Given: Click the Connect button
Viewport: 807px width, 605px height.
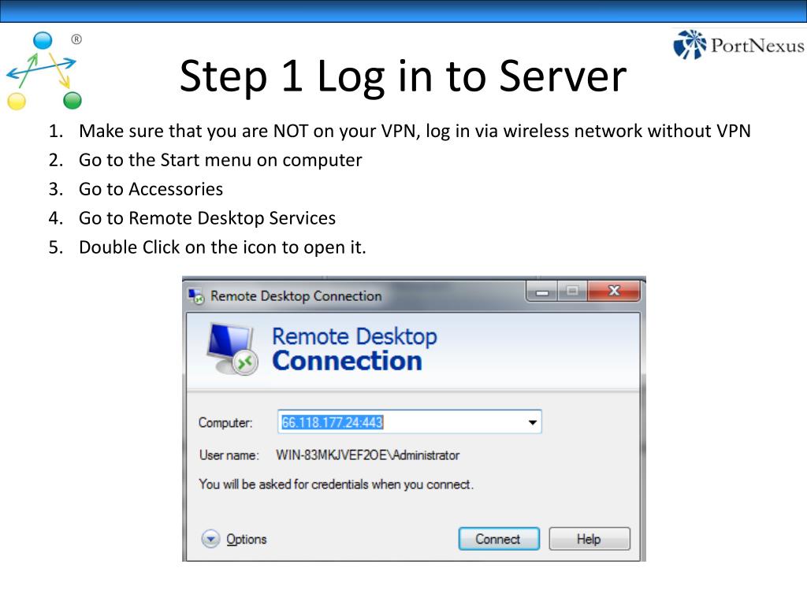Looking at the screenshot, I should [x=499, y=539].
